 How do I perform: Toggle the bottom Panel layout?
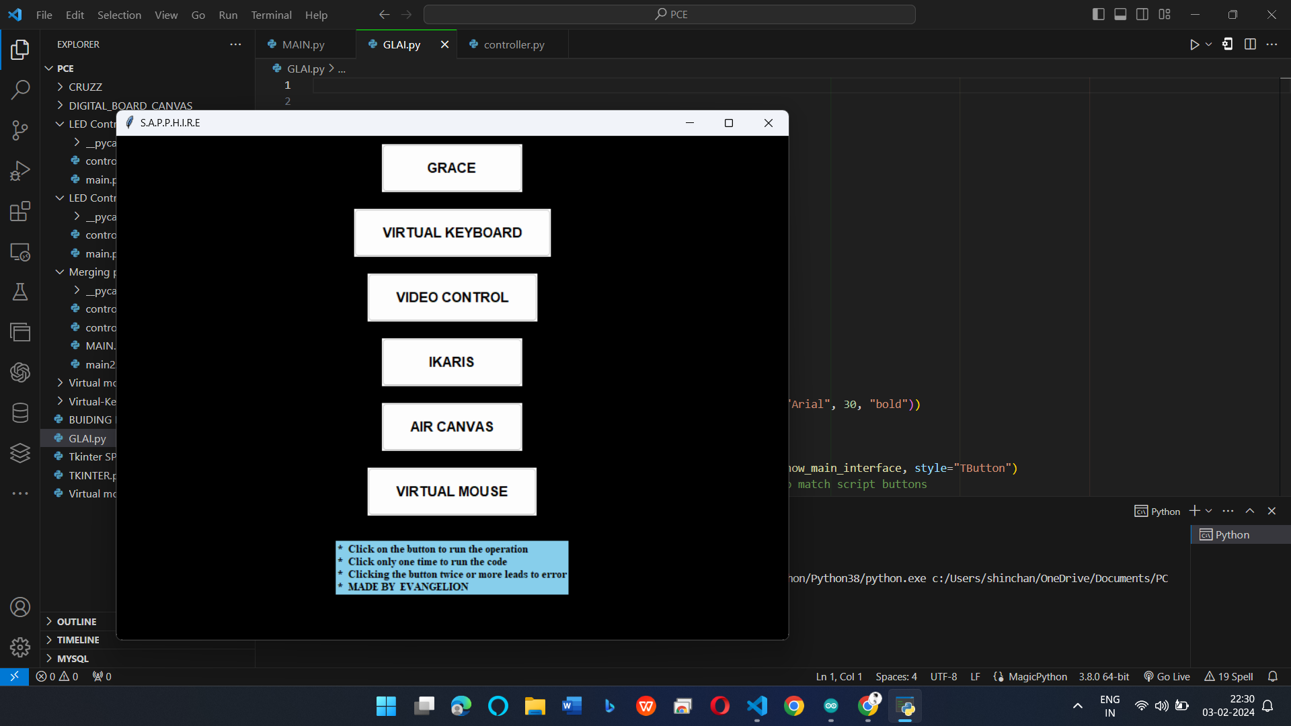(x=1120, y=14)
